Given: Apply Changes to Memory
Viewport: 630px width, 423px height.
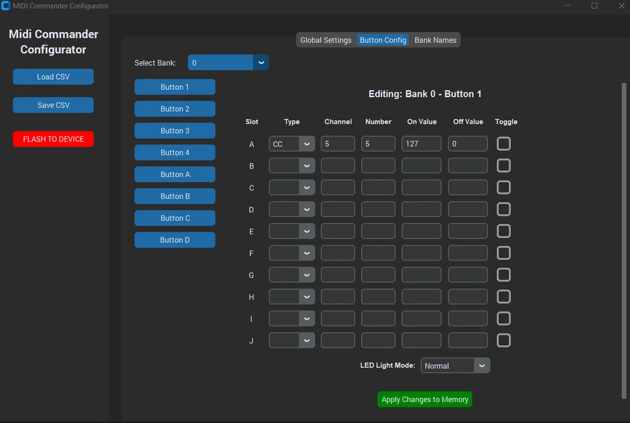Looking at the screenshot, I should (425, 399).
